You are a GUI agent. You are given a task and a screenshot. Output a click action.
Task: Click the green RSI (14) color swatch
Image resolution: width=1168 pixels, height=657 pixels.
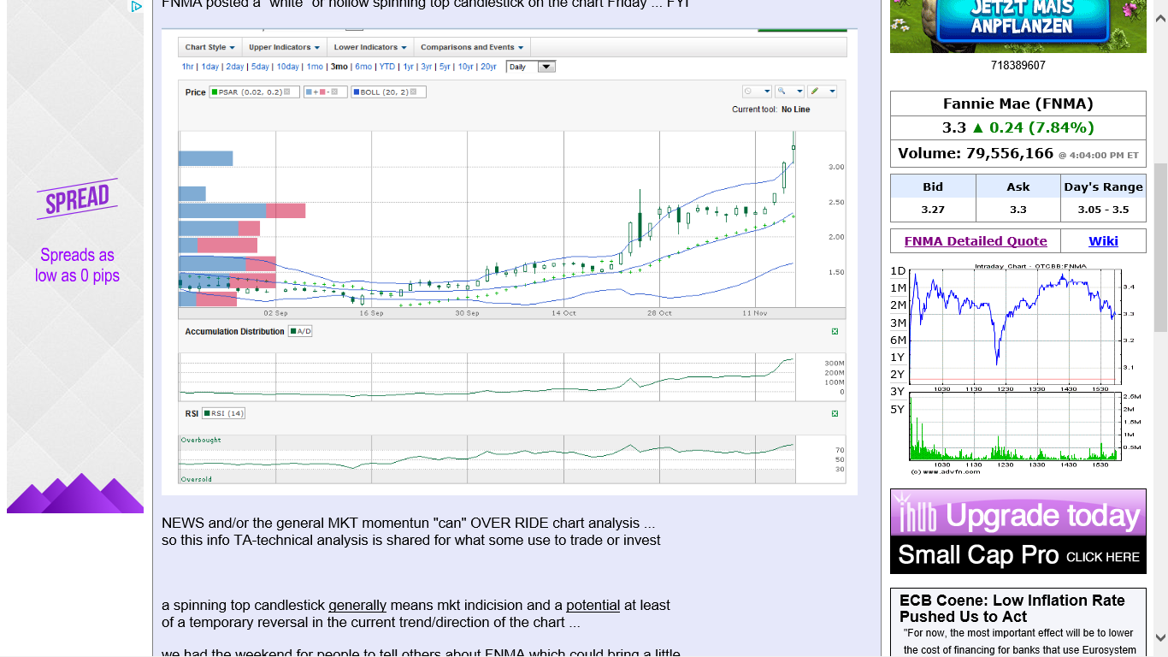pos(207,413)
